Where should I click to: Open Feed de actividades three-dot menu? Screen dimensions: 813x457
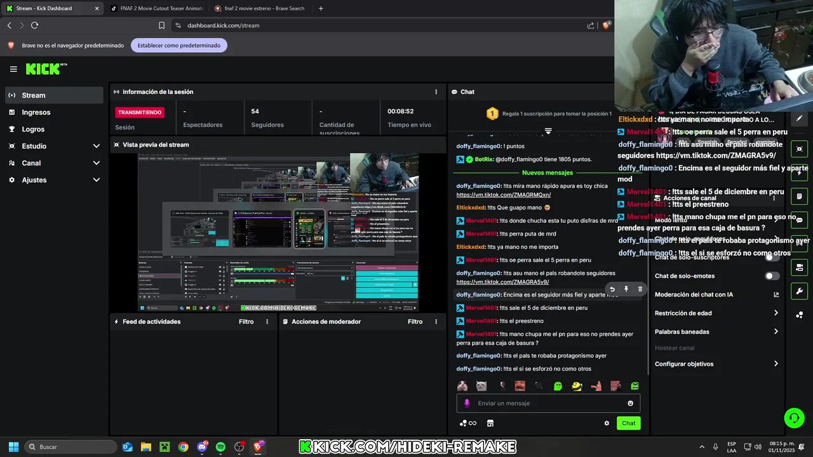pyautogui.click(x=267, y=322)
